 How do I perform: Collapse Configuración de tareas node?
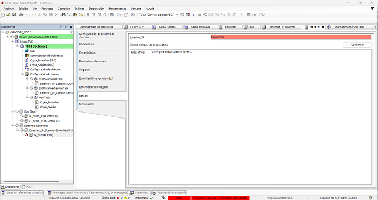click(22, 74)
